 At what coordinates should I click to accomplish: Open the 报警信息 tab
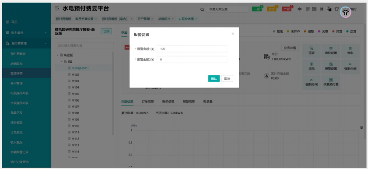click(x=189, y=102)
